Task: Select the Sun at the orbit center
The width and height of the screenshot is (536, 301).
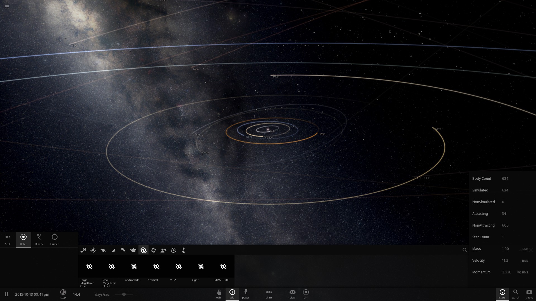Action: (x=268, y=130)
